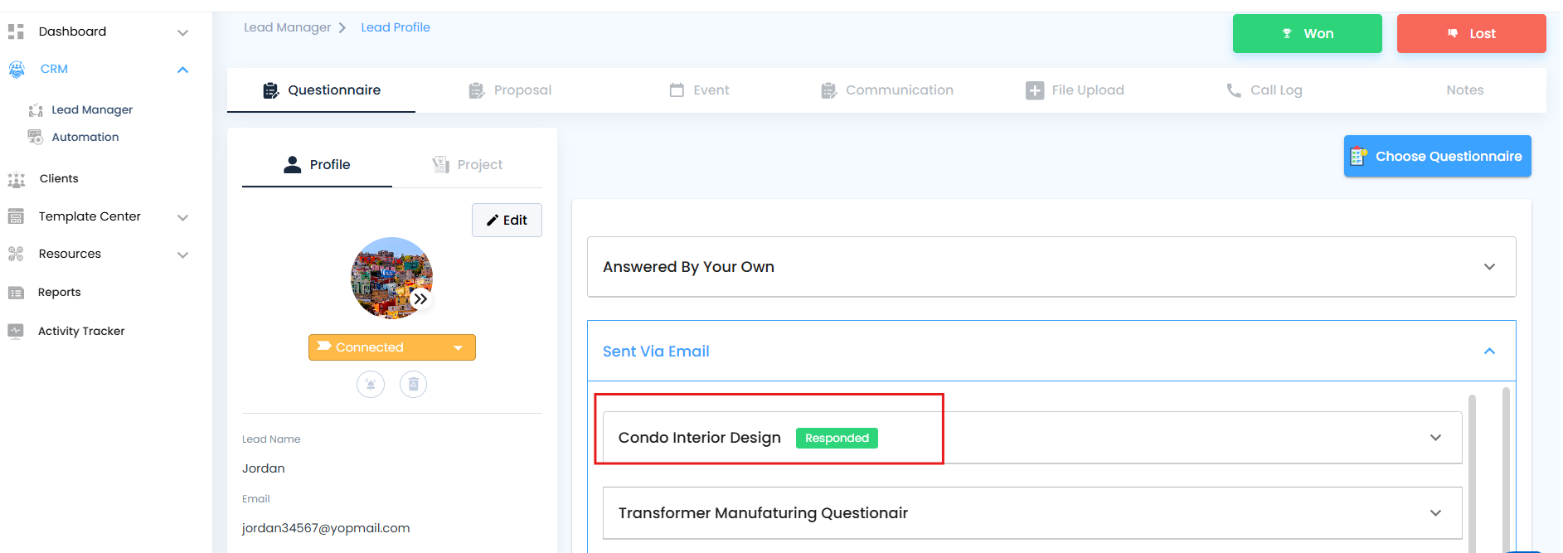Click the delete lead trash icon
Image resolution: width=1563 pixels, height=553 pixels.
tap(413, 385)
